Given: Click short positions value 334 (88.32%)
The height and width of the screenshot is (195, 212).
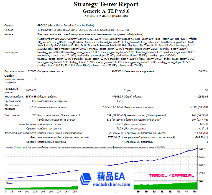Looking at the screenshot, I should pos(115,115).
